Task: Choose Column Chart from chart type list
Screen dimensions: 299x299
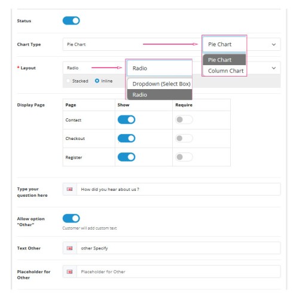Action: [x=224, y=71]
